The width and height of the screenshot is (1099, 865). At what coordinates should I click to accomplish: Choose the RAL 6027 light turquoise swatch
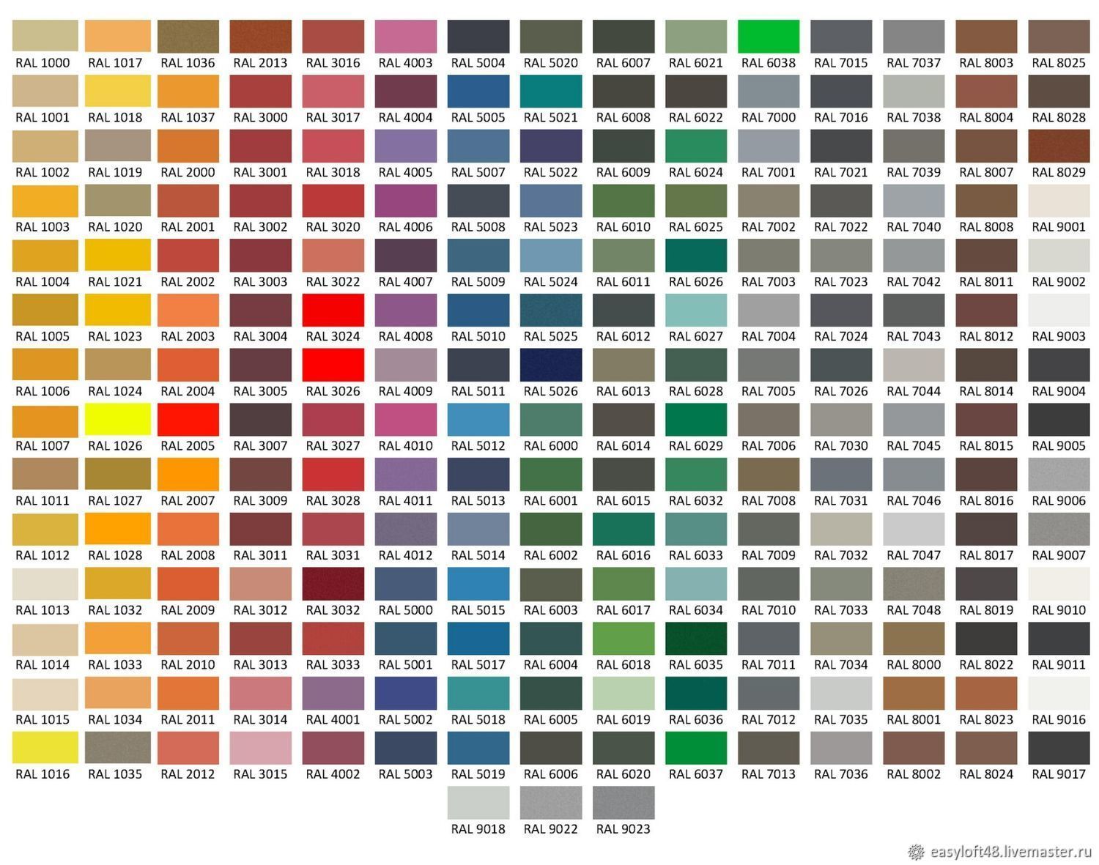pos(696,310)
